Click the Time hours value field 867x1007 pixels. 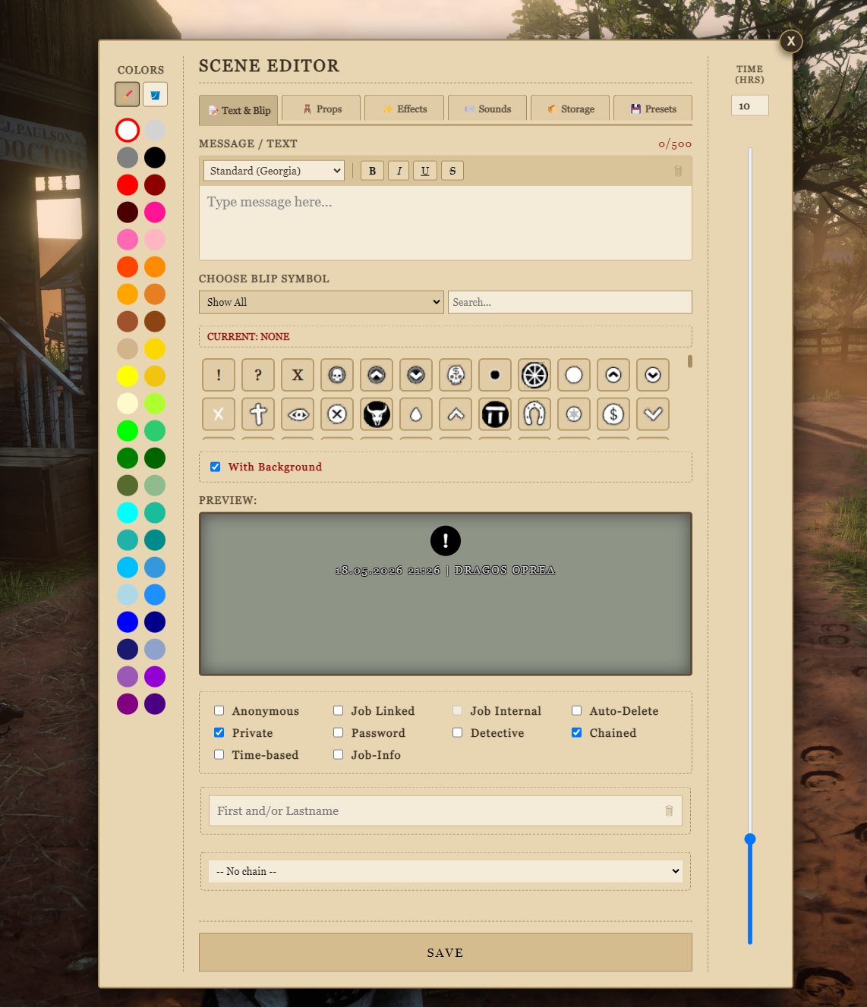(x=750, y=105)
